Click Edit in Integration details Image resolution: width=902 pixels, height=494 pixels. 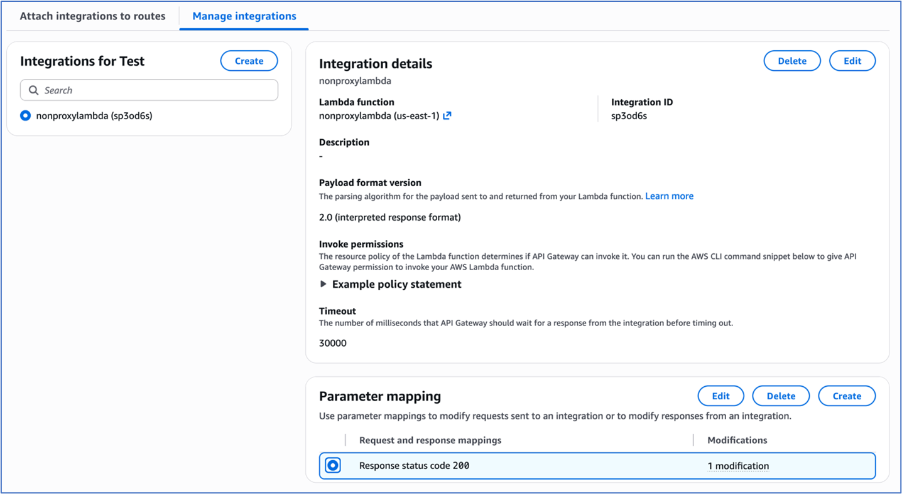(x=852, y=60)
